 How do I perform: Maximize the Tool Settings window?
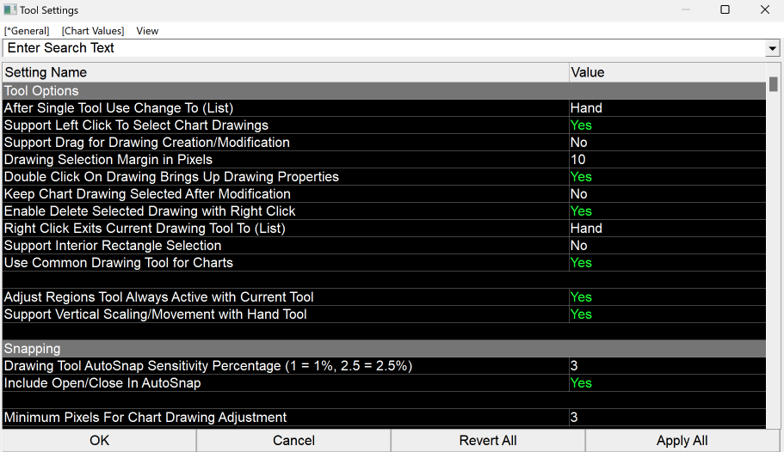click(725, 9)
